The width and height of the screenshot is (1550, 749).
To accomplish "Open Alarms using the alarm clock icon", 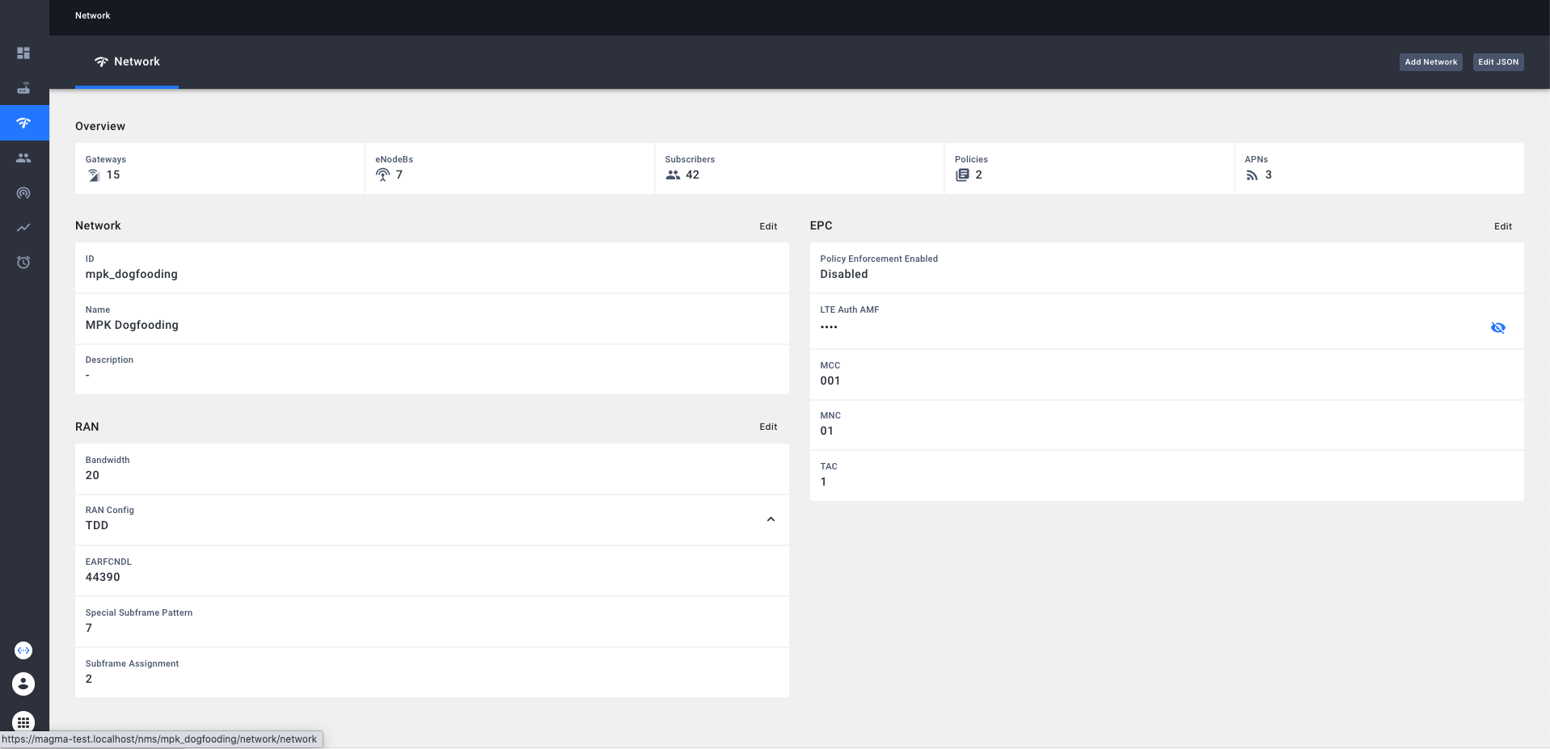I will pyautogui.click(x=23, y=262).
